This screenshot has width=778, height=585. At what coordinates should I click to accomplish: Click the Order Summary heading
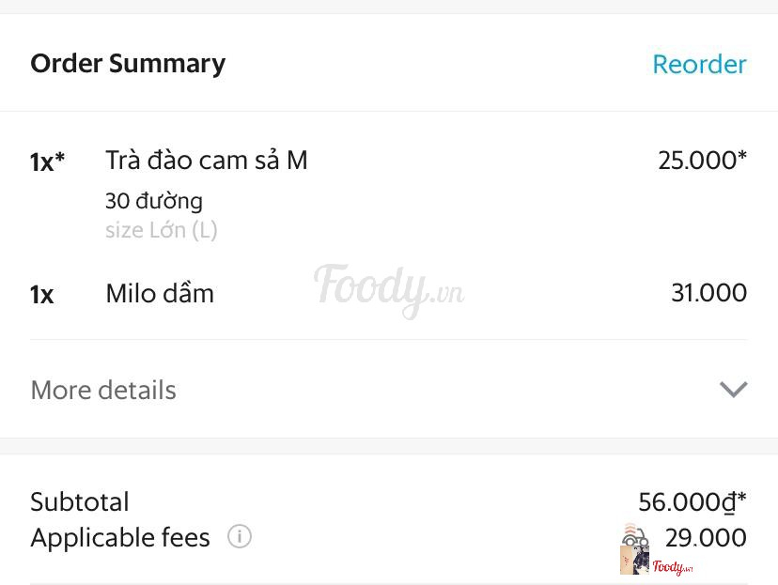(x=128, y=64)
